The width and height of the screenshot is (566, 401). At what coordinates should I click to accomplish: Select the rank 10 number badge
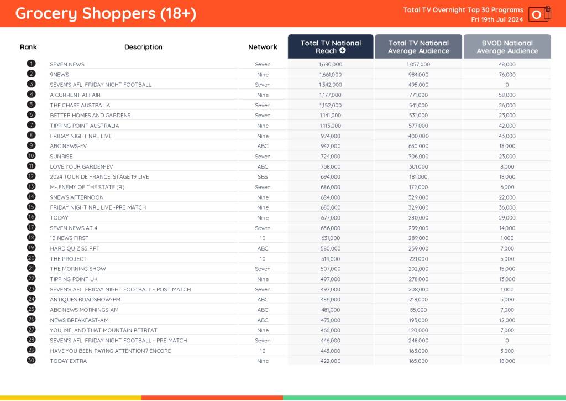[31, 156]
